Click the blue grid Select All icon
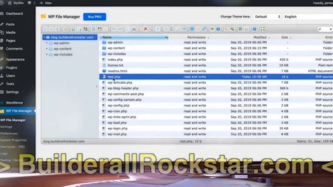 (x=192, y=29)
